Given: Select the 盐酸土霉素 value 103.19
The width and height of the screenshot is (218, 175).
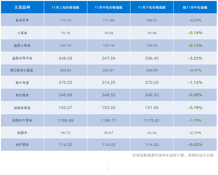Looking at the screenshot, I should (65, 45).
